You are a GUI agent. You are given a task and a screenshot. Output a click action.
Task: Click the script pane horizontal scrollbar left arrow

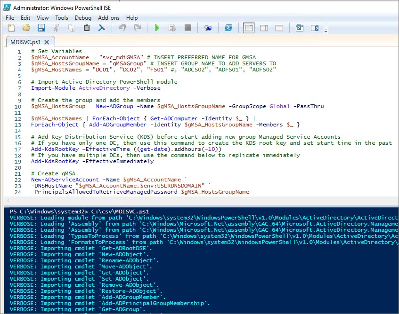pyautogui.click(x=8, y=201)
